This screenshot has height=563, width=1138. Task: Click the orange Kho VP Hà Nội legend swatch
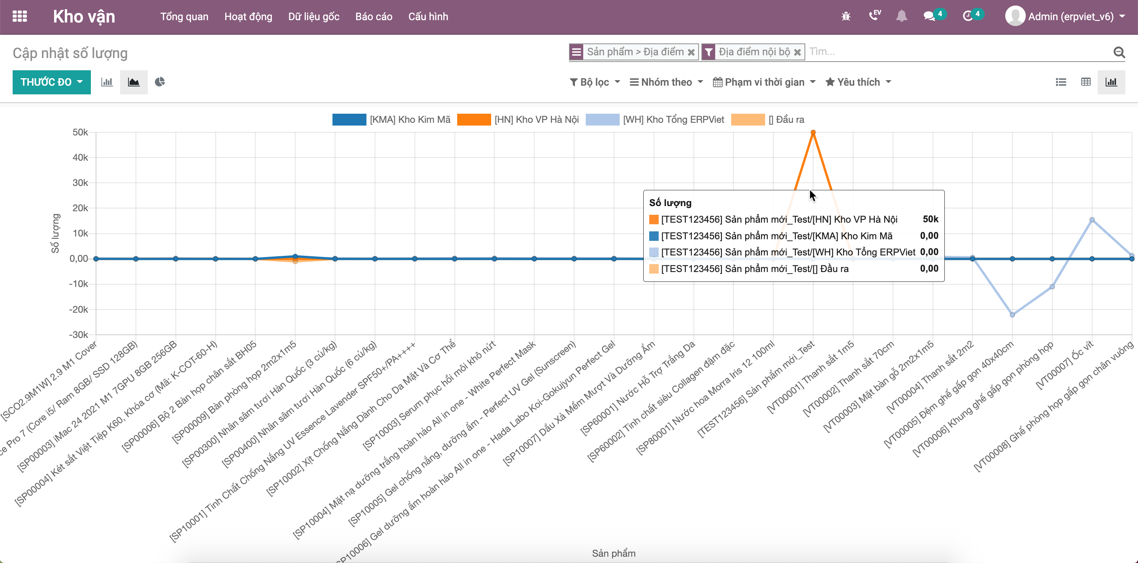click(474, 120)
